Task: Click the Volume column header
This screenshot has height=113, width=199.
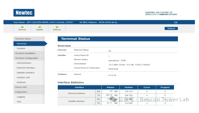Action: pyautogui.click(x=110, y=88)
